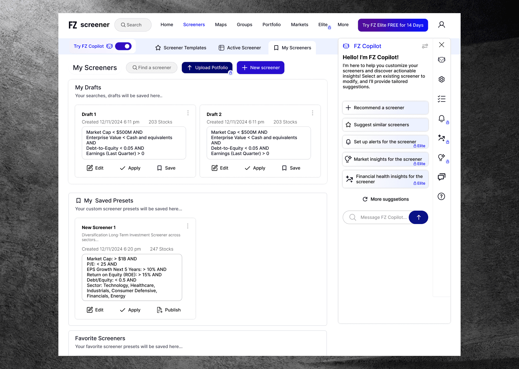Open the user account profile icon
This screenshot has width=519, height=369.
pos(442,25)
